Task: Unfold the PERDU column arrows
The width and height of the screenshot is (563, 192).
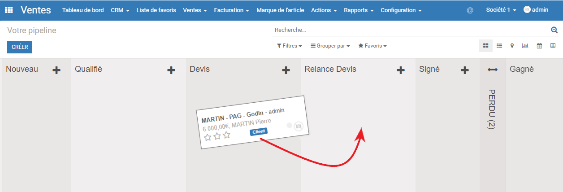Action: click(x=493, y=70)
